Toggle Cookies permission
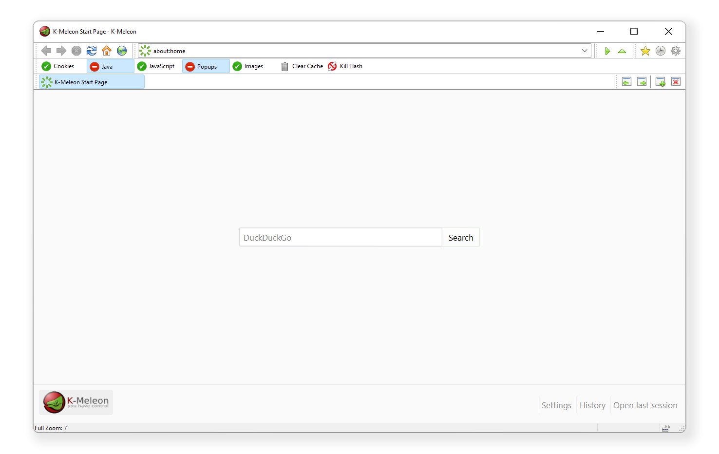Viewport: 719px width, 454px height. point(58,66)
